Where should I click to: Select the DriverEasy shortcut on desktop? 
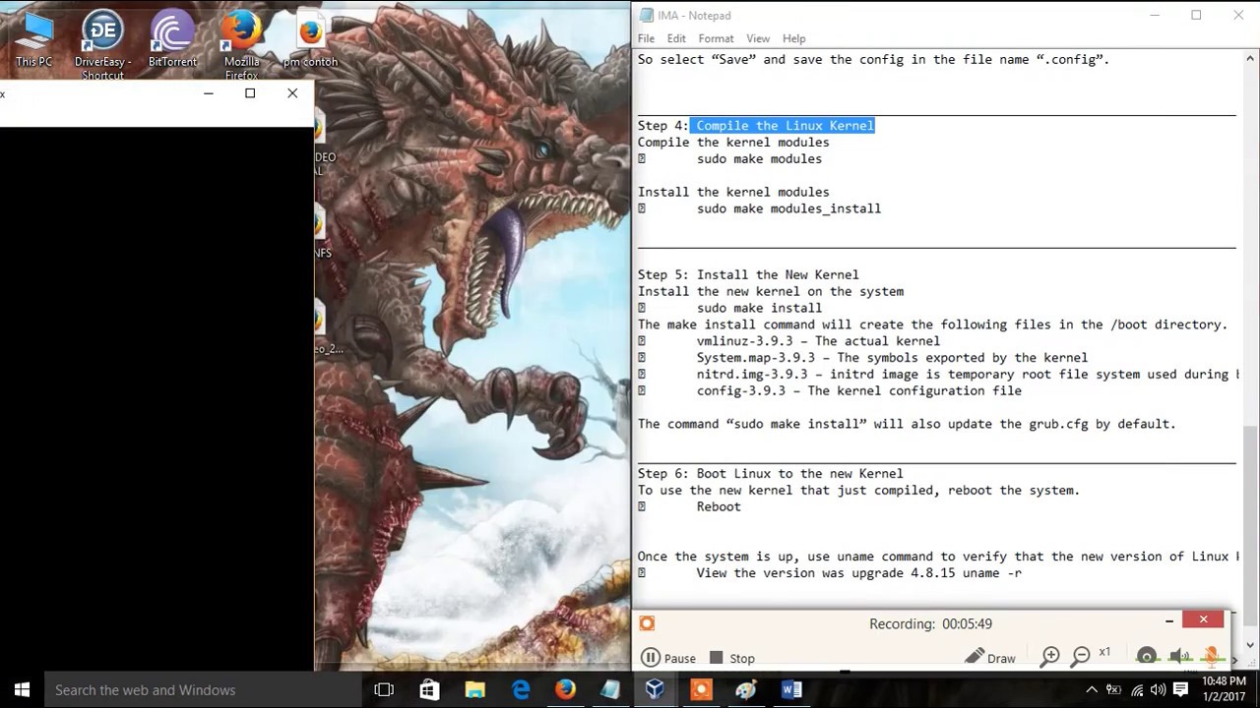(x=102, y=45)
